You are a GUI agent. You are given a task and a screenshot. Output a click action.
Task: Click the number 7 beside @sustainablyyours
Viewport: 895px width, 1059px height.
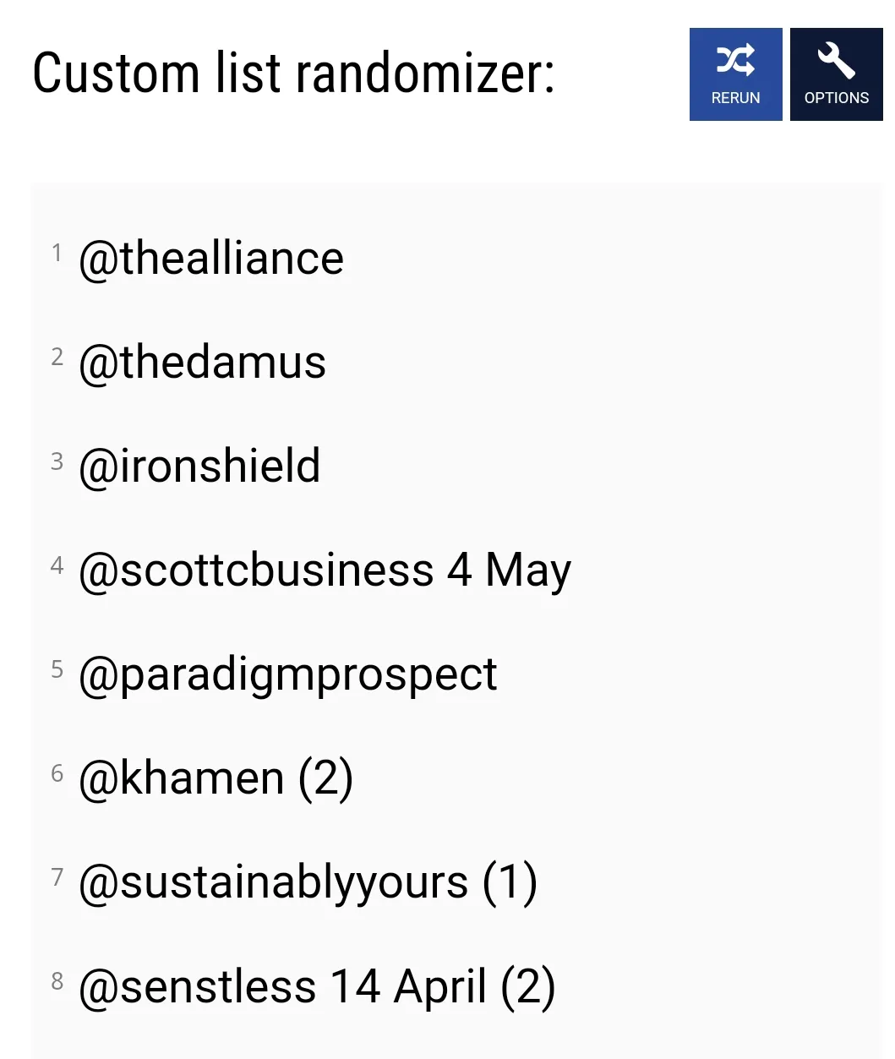[x=57, y=876]
